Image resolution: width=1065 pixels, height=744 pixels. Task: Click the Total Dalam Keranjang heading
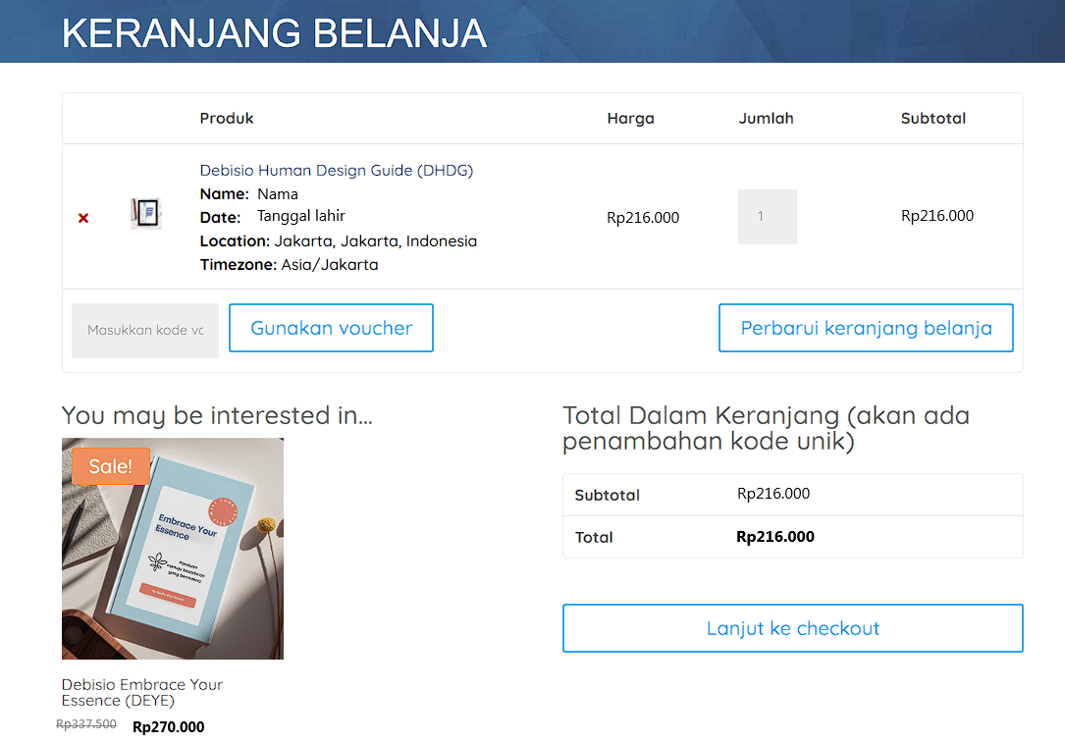click(767, 428)
